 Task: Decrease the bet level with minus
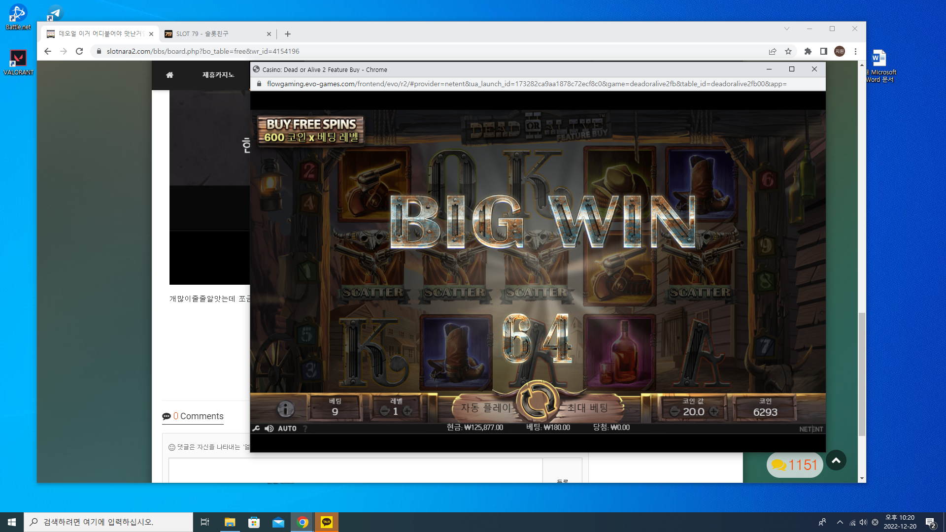385,411
